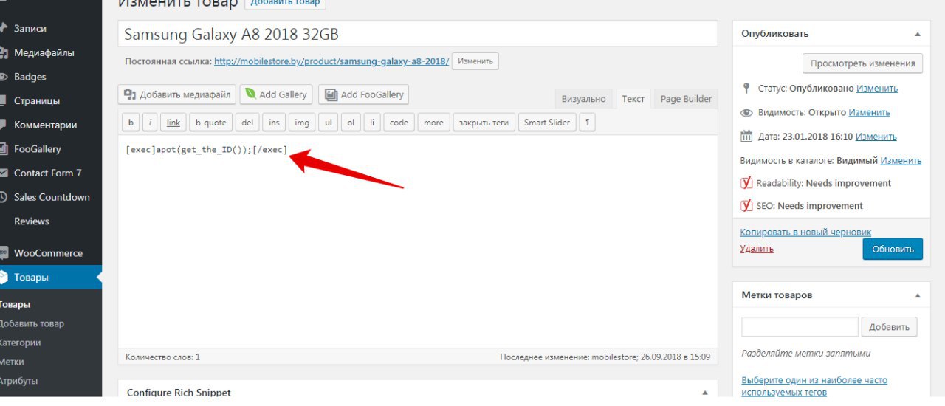
Task: Click Копировать в новый черновик link
Action: coord(805,233)
